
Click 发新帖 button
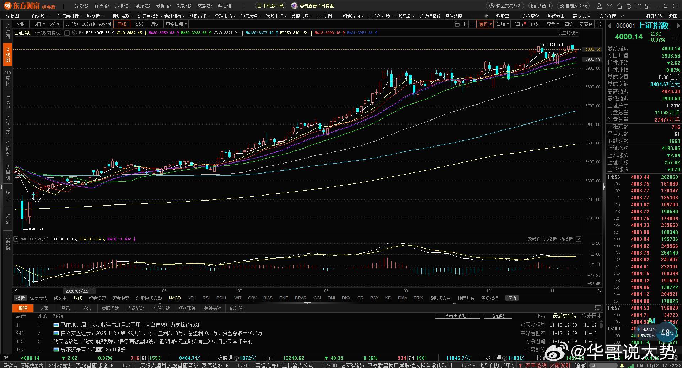(x=498, y=316)
